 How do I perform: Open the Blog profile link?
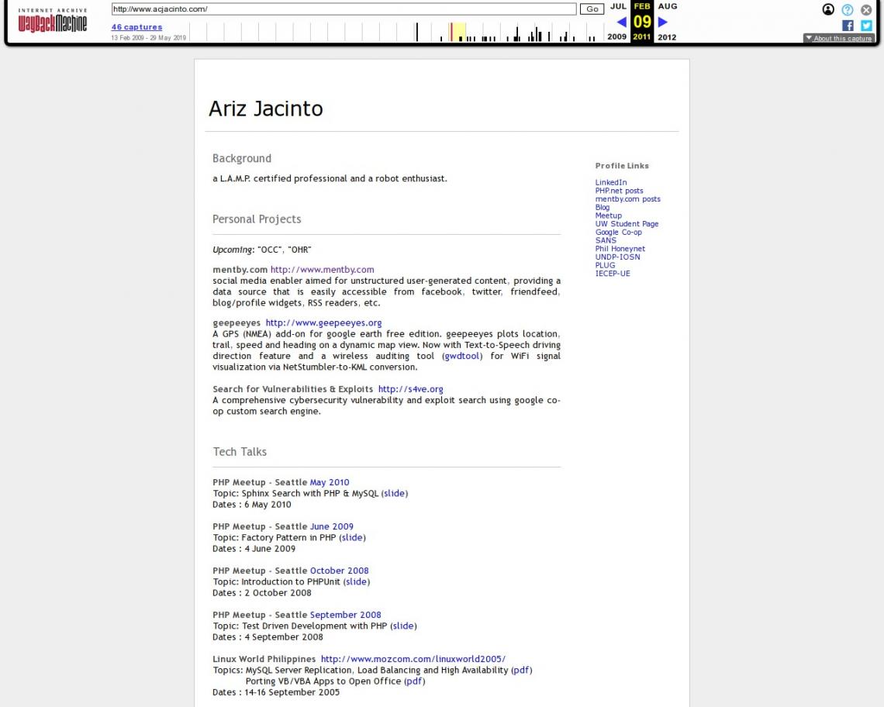point(602,208)
